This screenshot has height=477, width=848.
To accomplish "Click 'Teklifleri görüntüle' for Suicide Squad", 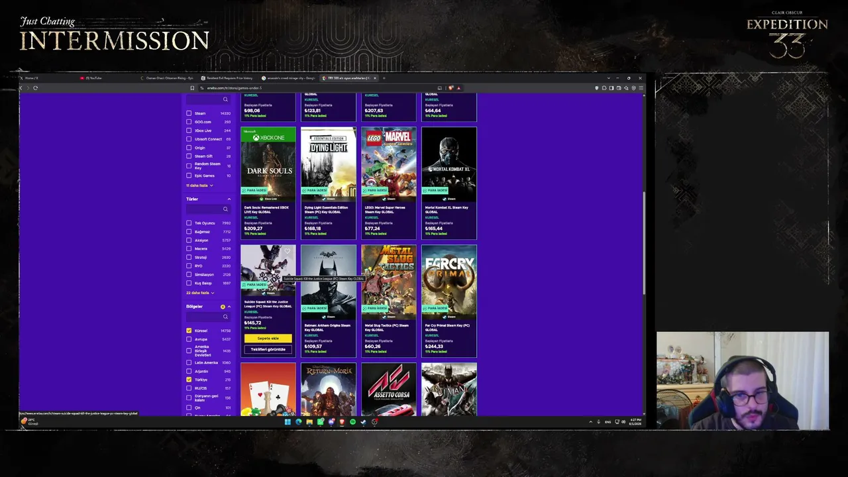I will coord(268,350).
